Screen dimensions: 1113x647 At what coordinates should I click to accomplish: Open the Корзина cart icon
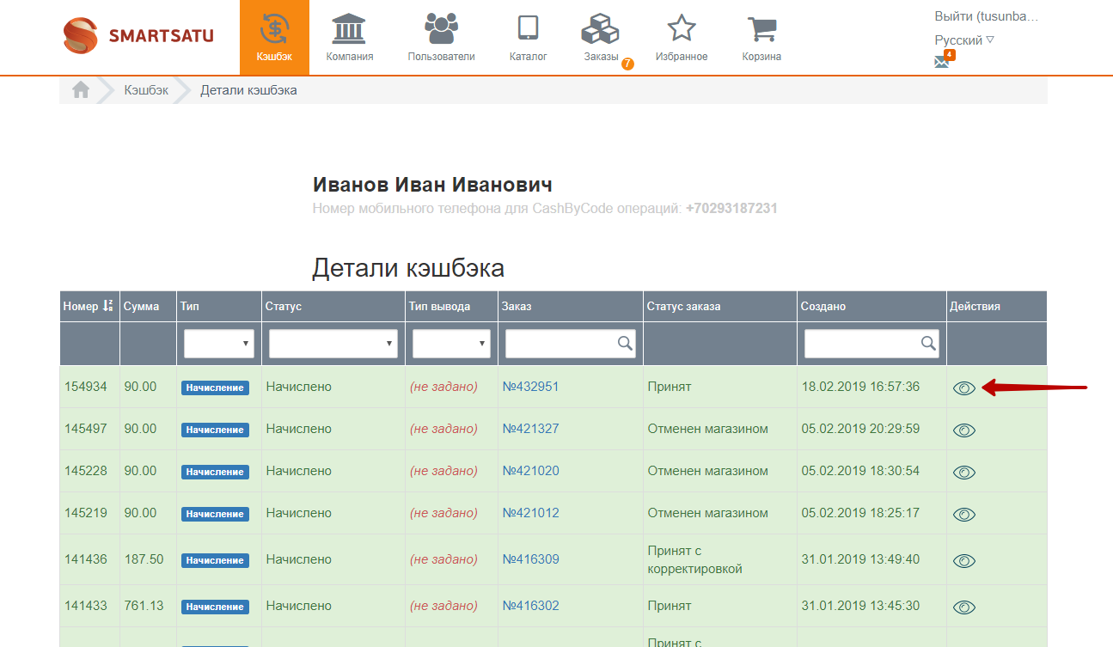coord(761,29)
